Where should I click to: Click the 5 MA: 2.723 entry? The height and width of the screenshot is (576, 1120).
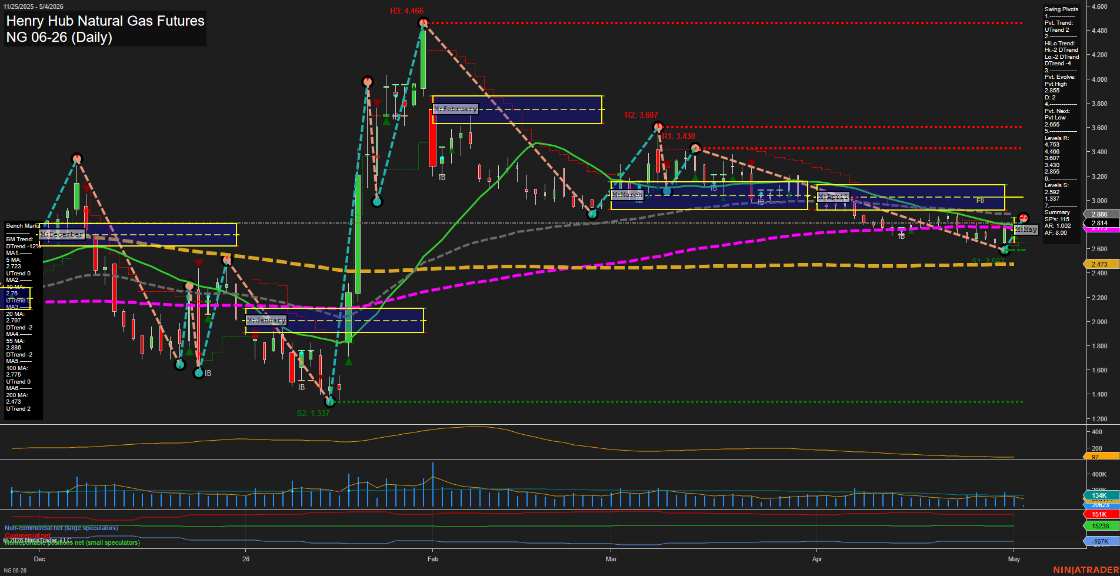14,263
